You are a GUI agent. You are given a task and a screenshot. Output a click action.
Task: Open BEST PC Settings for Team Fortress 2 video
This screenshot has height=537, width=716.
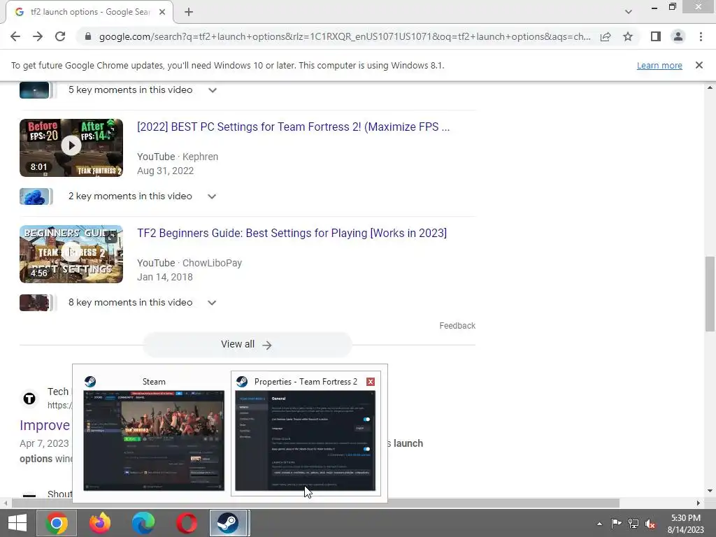click(x=293, y=127)
